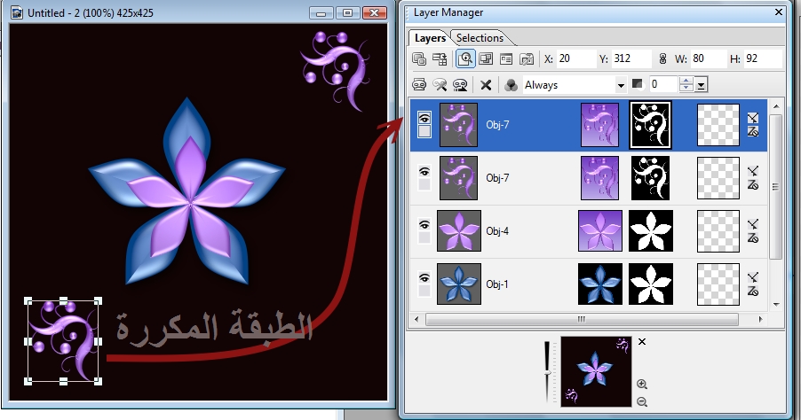The width and height of the screenshot is (801, 420).
Task: Open the Always merge mode dropdown
Action: click(621, 85)
